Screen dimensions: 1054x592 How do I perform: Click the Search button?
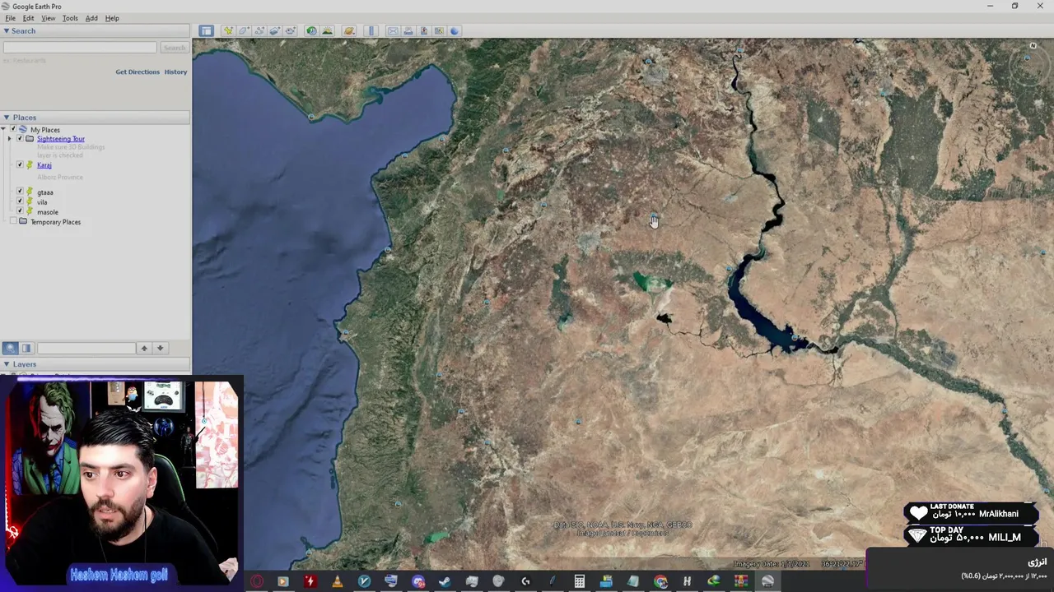174,48
